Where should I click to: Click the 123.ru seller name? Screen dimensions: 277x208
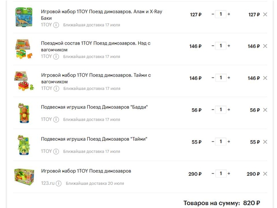coord(48,183)
